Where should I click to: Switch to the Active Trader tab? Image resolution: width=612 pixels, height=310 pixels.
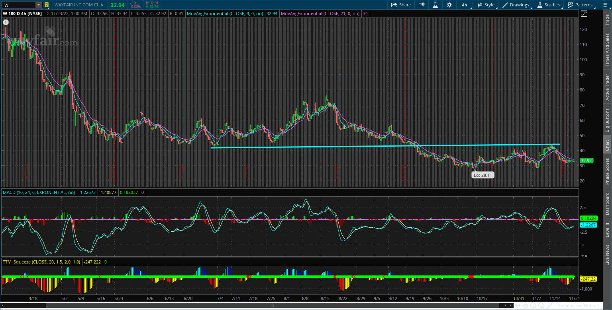coord(607,87)
